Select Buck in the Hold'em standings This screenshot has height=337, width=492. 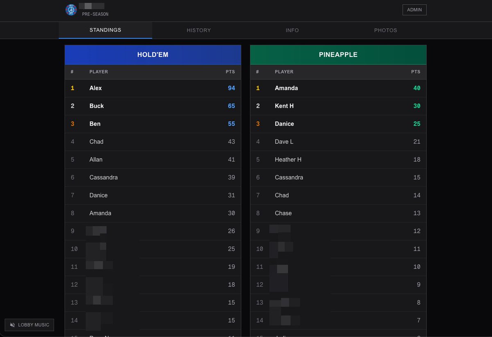click(153, 106)
